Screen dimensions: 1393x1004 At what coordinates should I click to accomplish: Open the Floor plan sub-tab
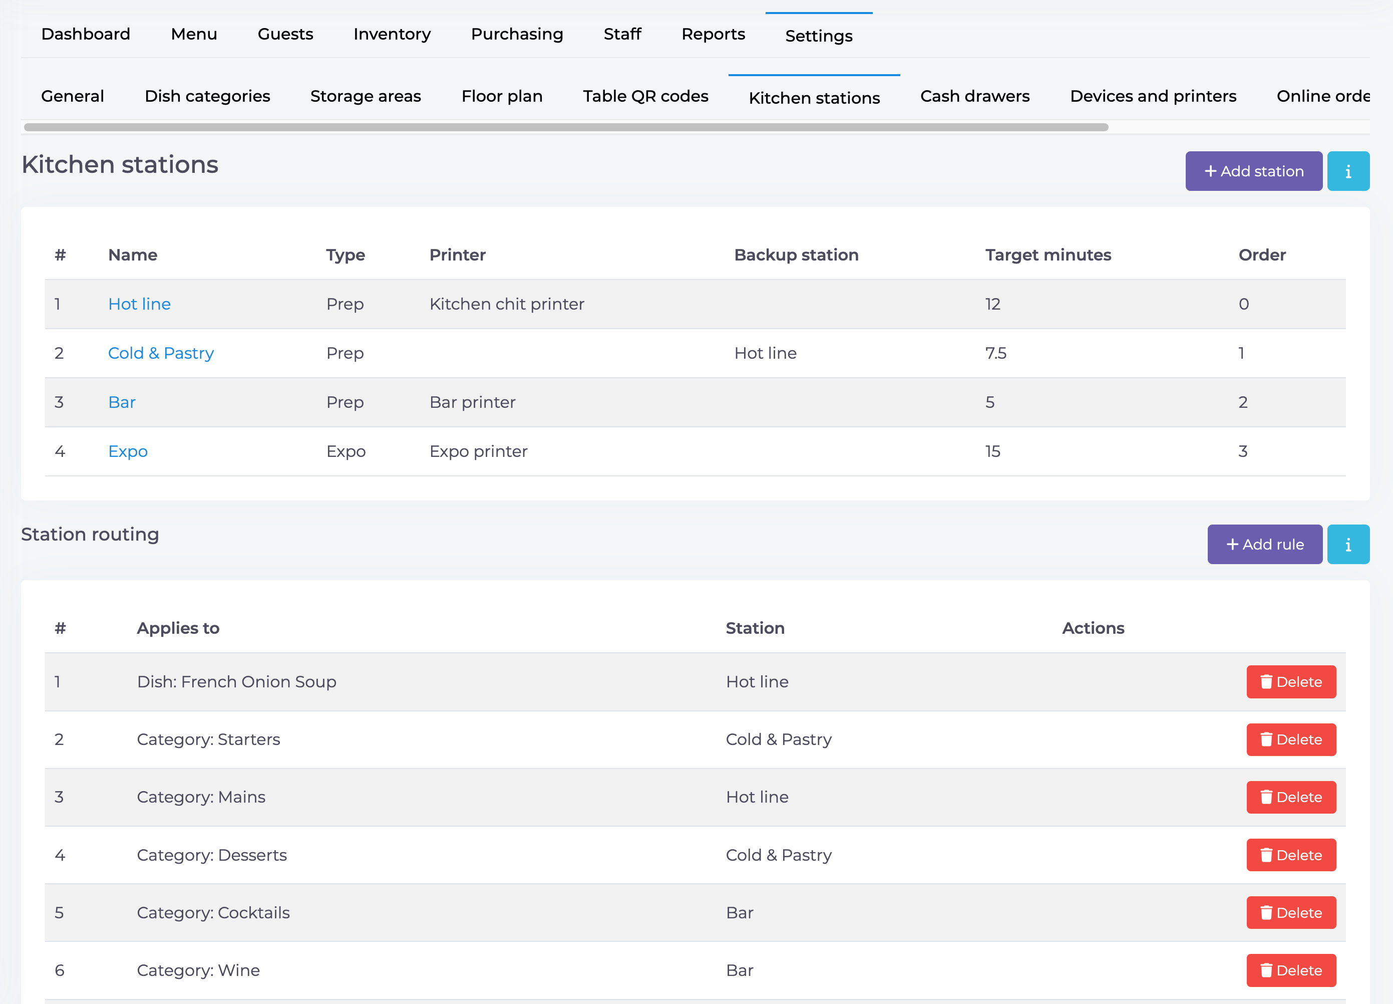click(502, 97)
